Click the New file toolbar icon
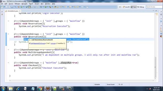Screen dimensions: 163x91 [2, 7]
